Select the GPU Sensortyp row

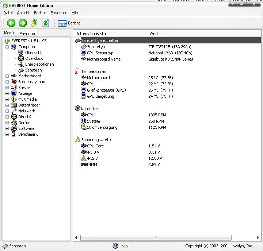tap(168, 53)
